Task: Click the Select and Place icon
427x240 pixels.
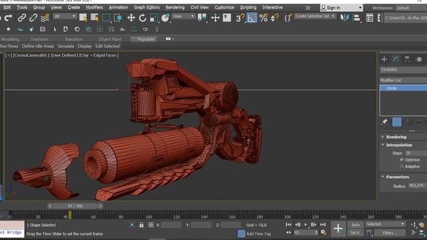Action: [165, 18]
